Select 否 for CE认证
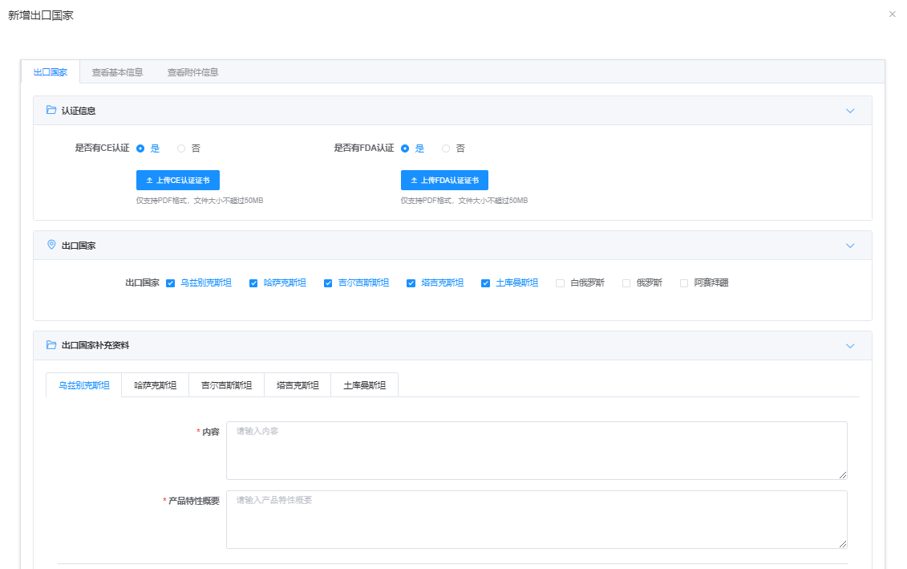The height and width of the screenshot is (569, 907). pos(181,148)
